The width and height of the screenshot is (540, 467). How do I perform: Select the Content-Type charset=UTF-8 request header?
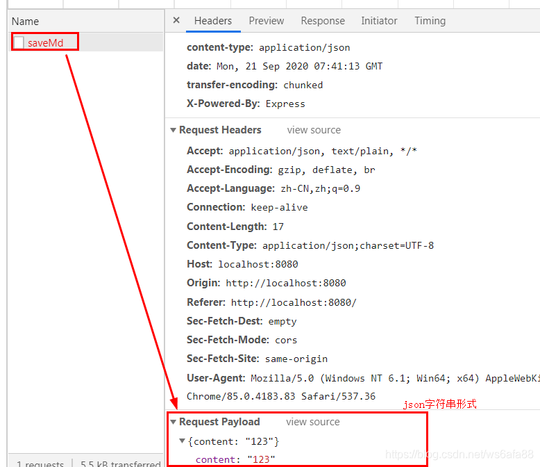(x=310, y=245)
